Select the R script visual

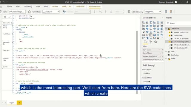(158, 35)
